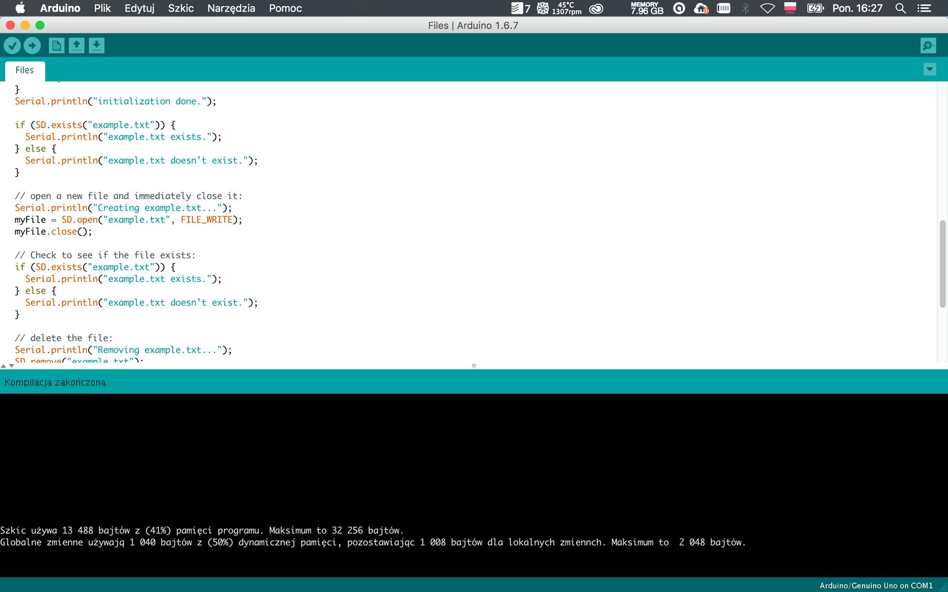
Task: Click the myFile = SD.open line
Action: tap(128, 220)
